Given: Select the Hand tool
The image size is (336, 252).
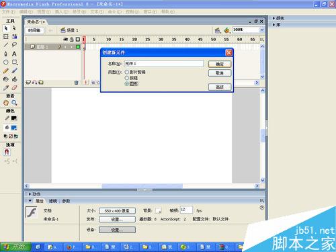Looking at the screenshot, I should 6,103.
